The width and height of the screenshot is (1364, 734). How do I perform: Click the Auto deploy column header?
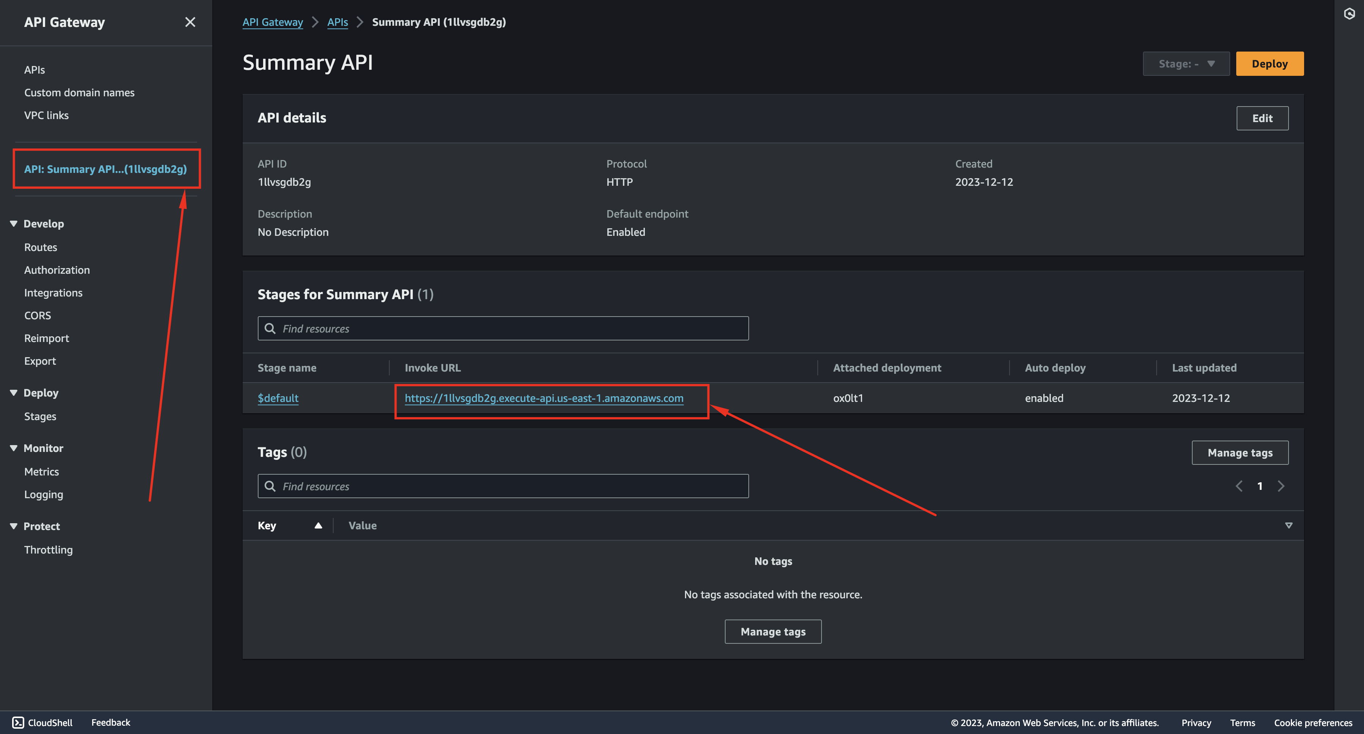1055,367
